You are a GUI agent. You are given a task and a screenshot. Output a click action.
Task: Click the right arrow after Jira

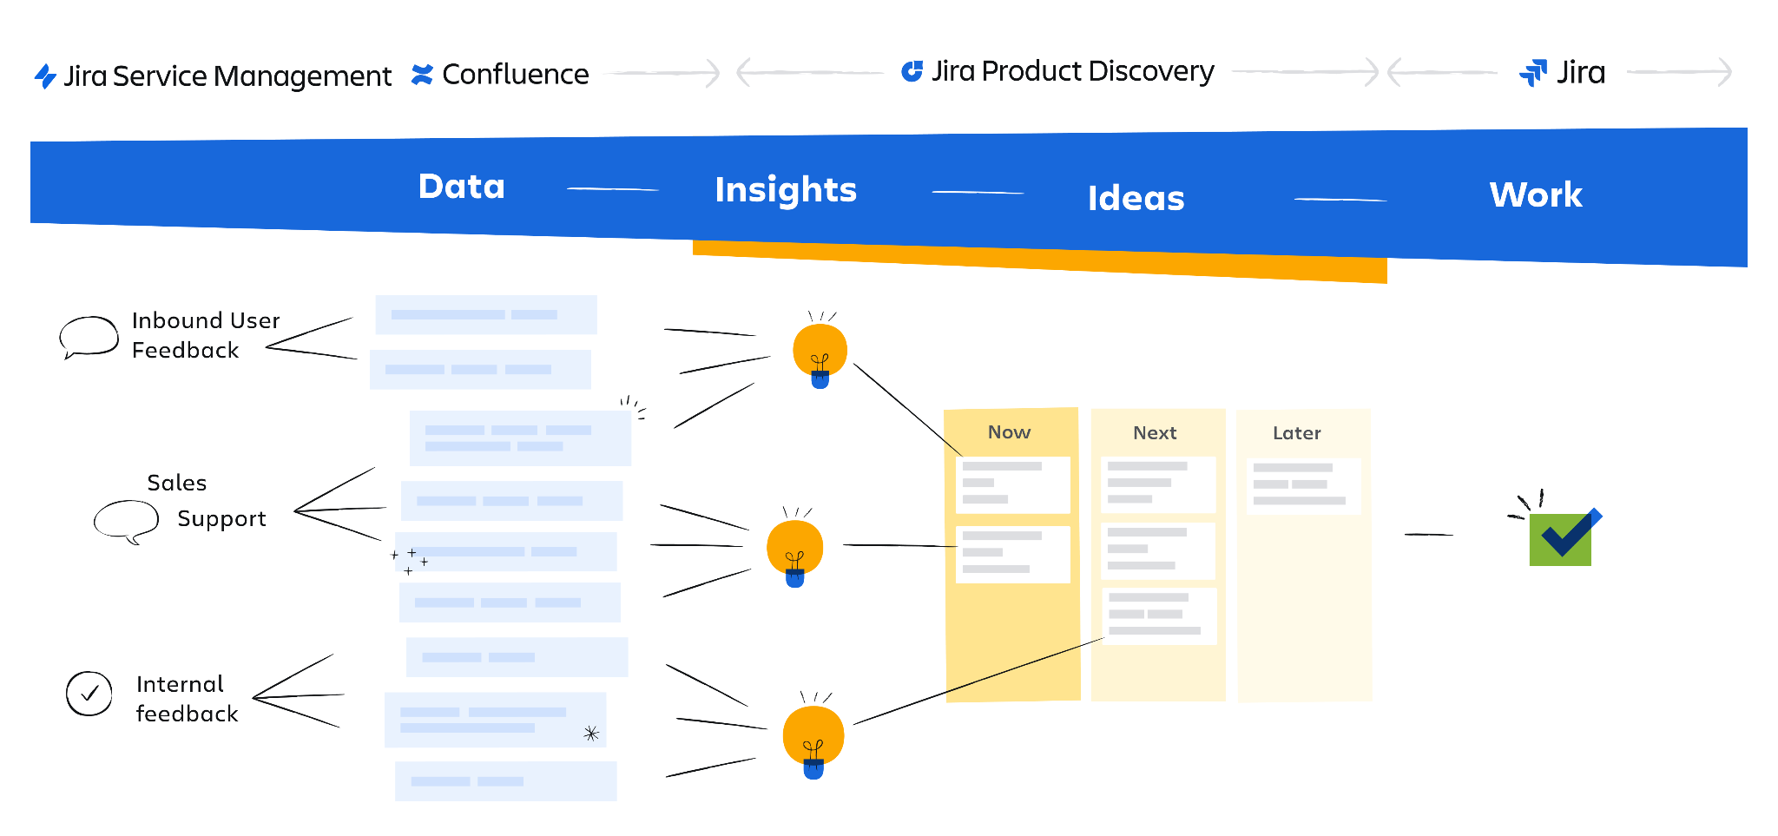point(1680,72)
